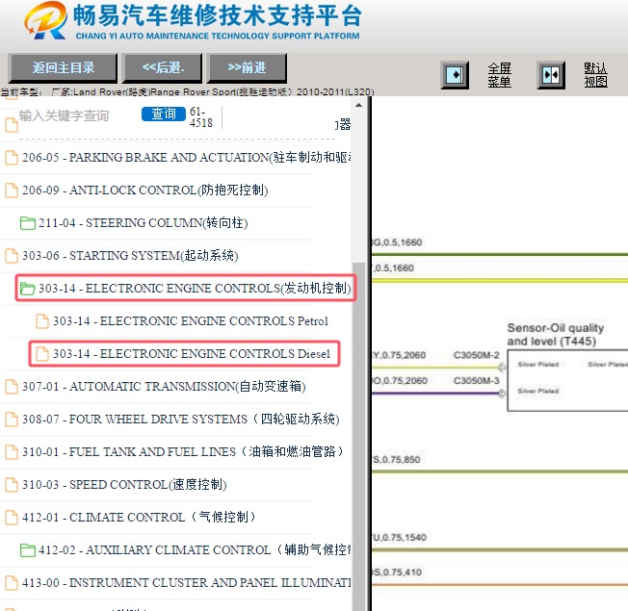This screenshot has width=628, height=611.
Task: Click green folder icon of 211-04 Steering Column
Action: [28, 223]
